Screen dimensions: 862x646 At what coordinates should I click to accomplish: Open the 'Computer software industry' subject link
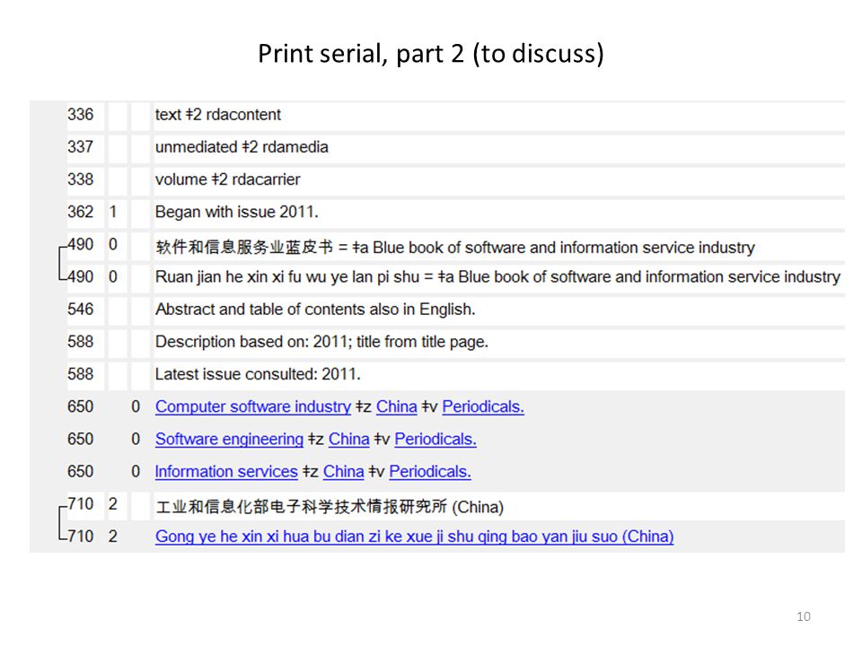[x=253, y=406]
